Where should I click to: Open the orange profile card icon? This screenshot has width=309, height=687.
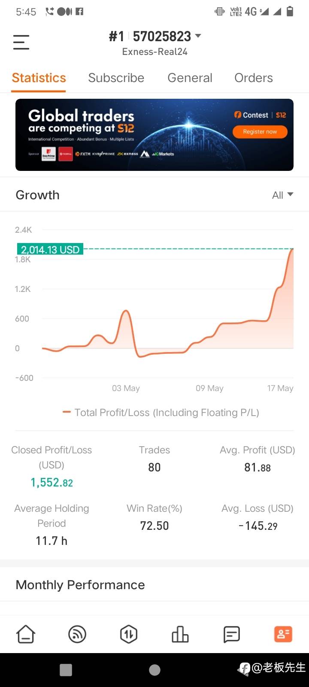click(283, 634)
